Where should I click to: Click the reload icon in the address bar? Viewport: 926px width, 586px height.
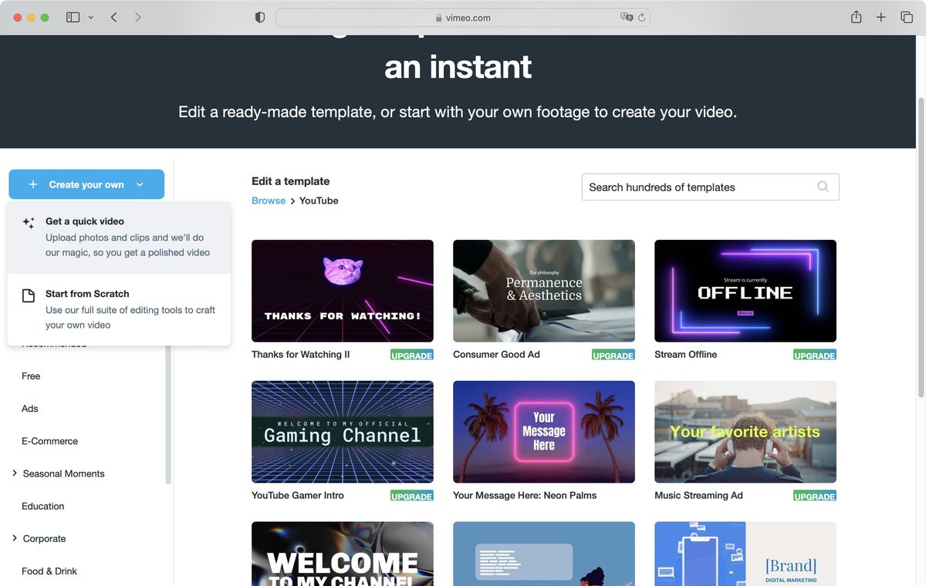coord(640,17)
